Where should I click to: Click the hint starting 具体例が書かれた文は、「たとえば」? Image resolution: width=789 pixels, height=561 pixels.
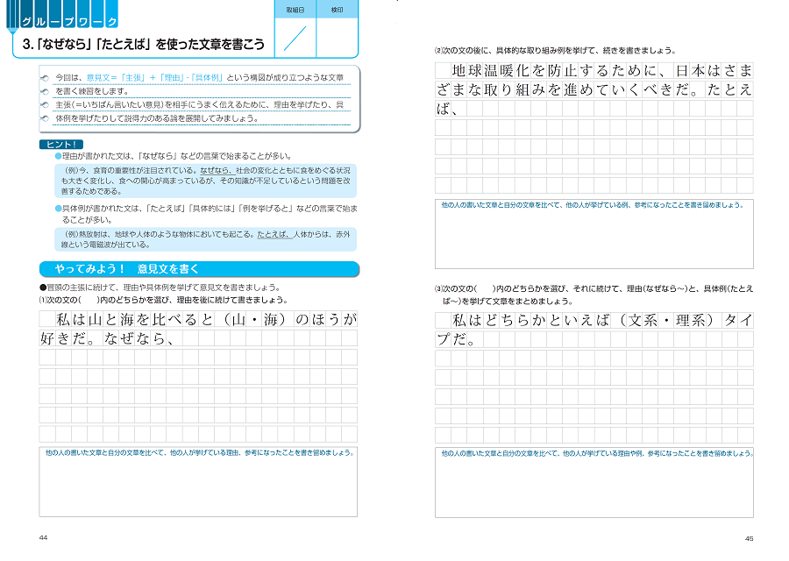pos(210,214)
